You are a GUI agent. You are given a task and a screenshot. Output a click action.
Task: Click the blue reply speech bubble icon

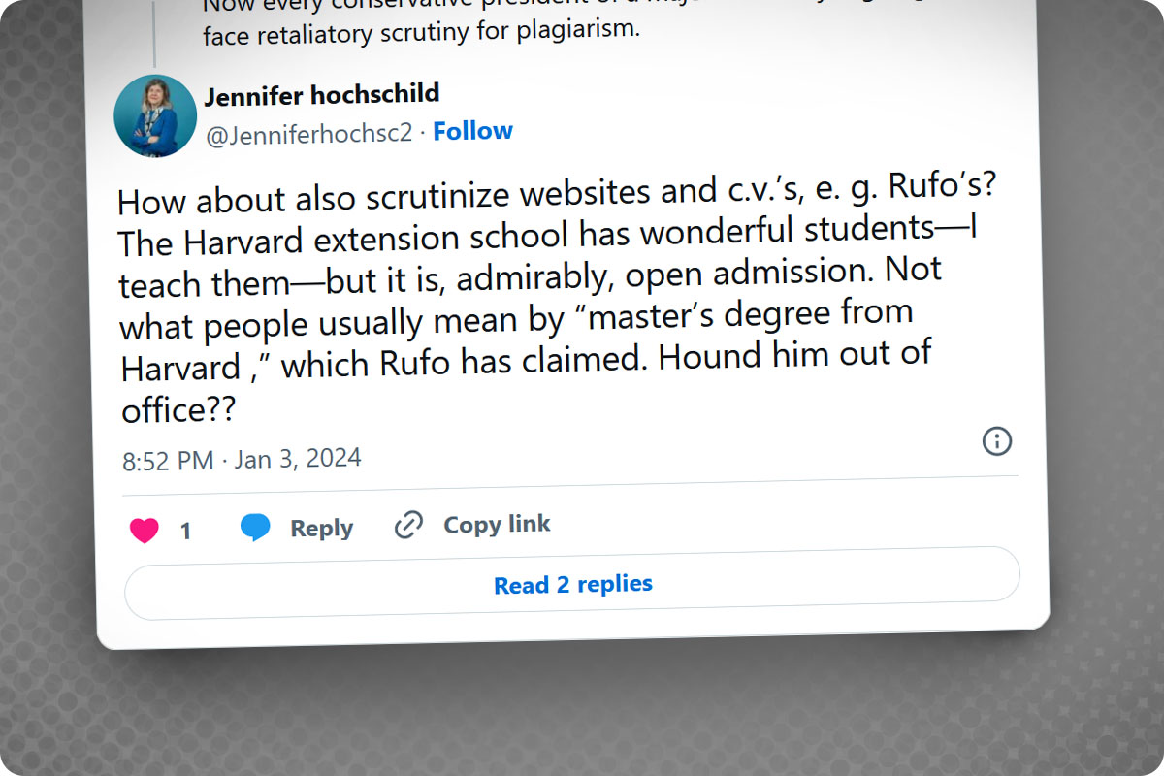(255, 528)
